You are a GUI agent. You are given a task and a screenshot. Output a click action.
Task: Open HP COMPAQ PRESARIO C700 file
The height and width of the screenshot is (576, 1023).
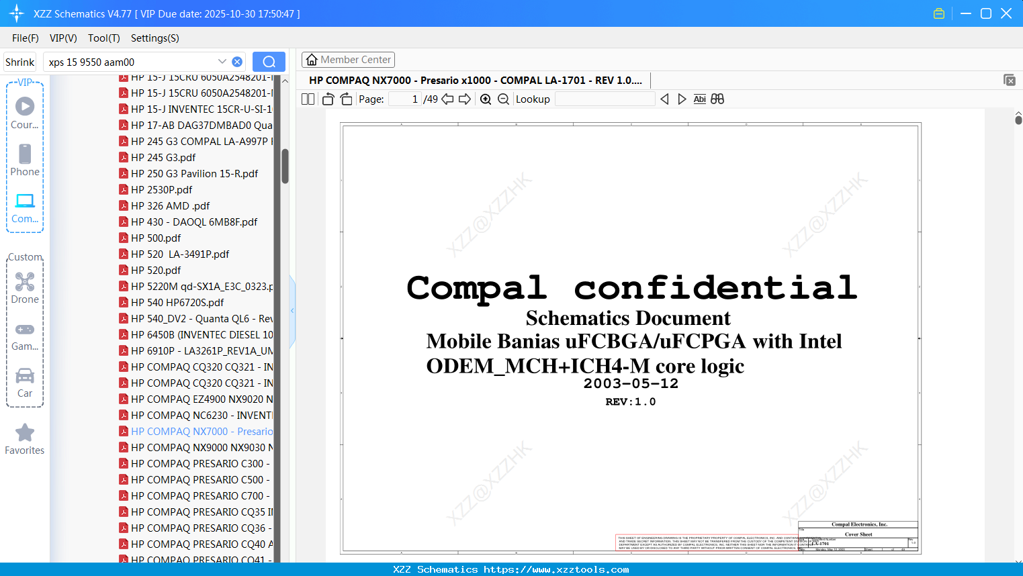(196, 496)
